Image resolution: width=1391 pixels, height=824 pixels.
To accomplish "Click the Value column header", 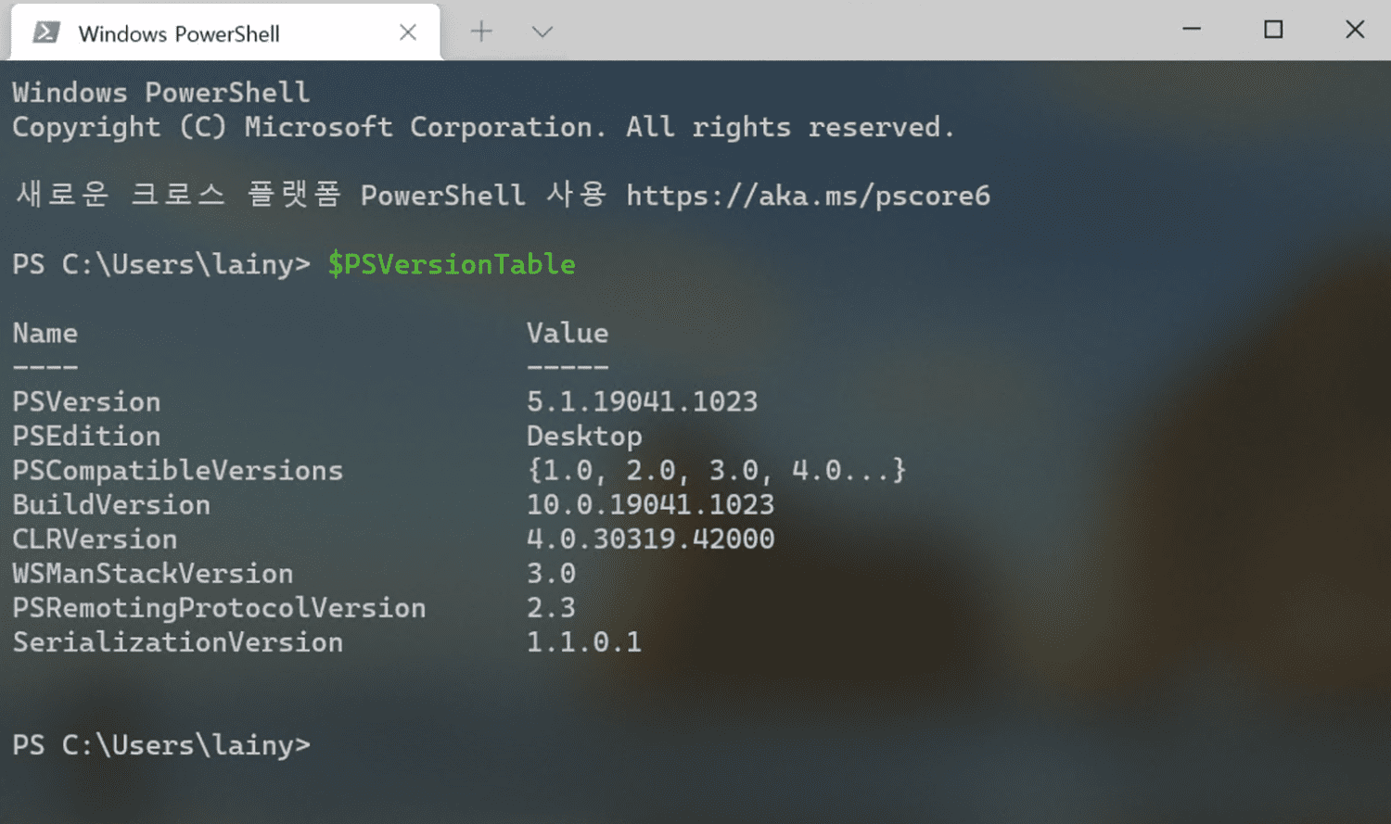I will (568, 333).
